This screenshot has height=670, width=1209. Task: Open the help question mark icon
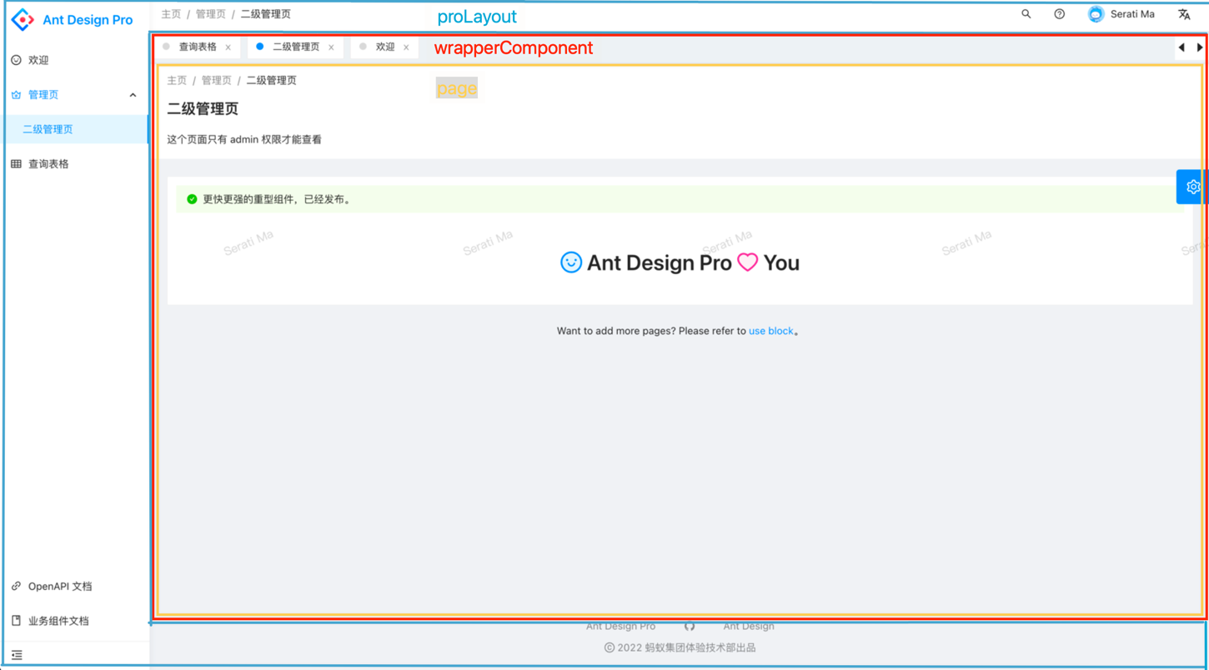click(x=1060, y=14)
